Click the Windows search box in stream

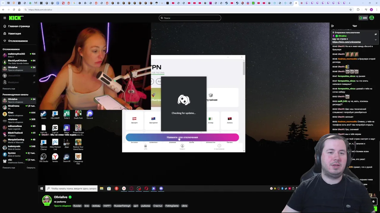[x=72, y=188]
